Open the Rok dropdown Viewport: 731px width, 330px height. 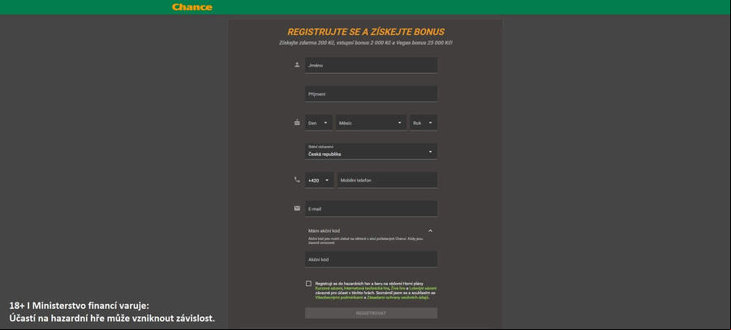[424, 123]
